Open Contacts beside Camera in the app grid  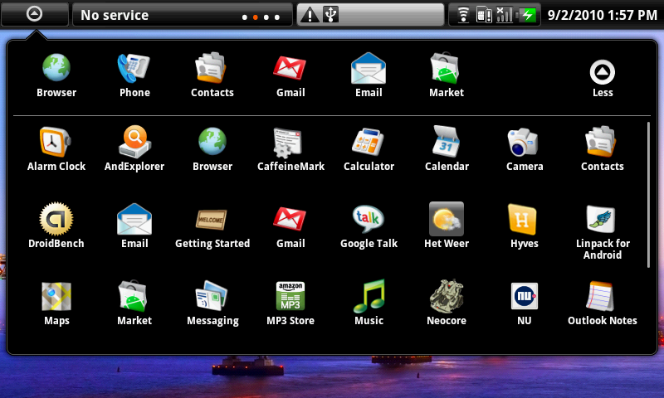(x=603, y=149)
